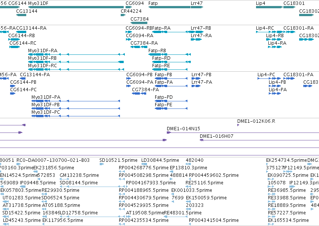Click transcript Lip4-RA

[x=275, y=47]
